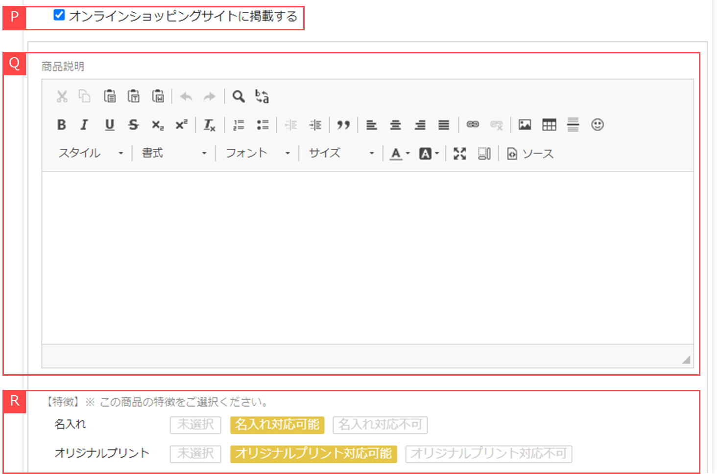
Task: Click the insert link icon
Action: click(473, 125)
